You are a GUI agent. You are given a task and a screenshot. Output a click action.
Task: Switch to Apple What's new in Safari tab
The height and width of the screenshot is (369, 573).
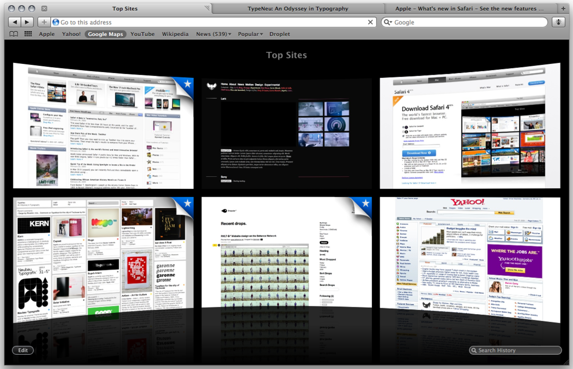pyautogui.click(x=469, y=8)
